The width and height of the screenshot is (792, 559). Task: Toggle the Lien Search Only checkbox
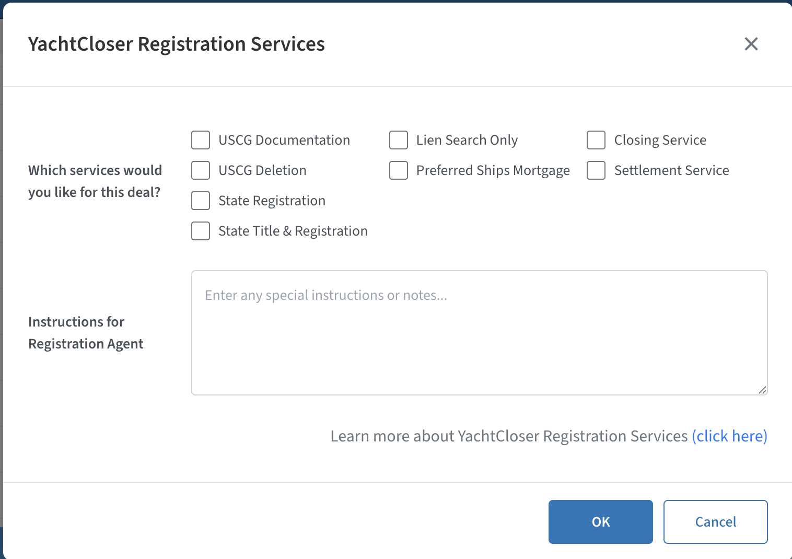click(399, 140)
